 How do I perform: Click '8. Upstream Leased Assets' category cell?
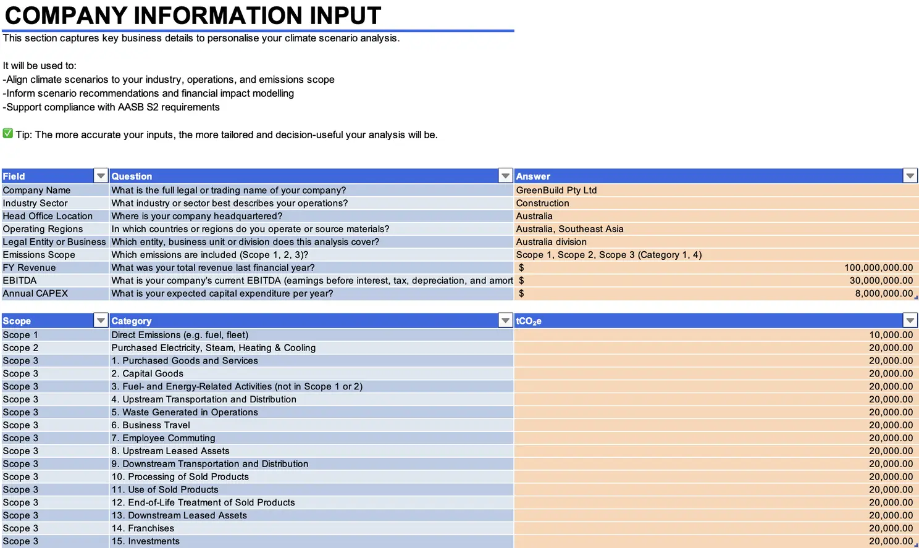pyautogui.click(x=311, y=451)
